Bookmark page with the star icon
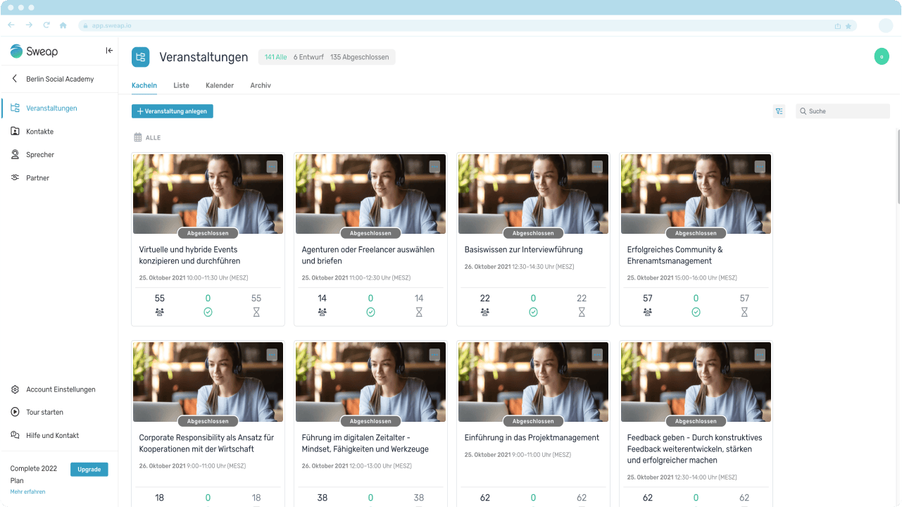The width and height of the screenshot is (902, 507). 848,26
